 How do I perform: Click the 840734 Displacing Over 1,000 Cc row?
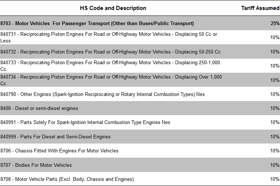[x=111, y=80]
